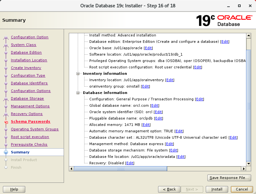
Task: Edit the Automatic memory management option
Action: coord(179,131)
